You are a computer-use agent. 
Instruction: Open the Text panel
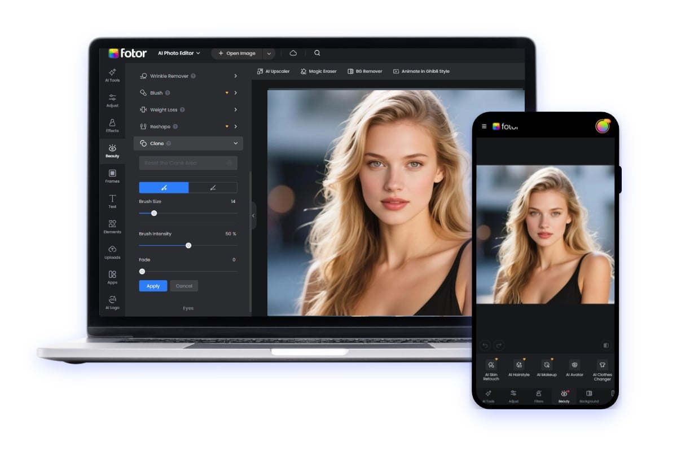click(112, 201)
